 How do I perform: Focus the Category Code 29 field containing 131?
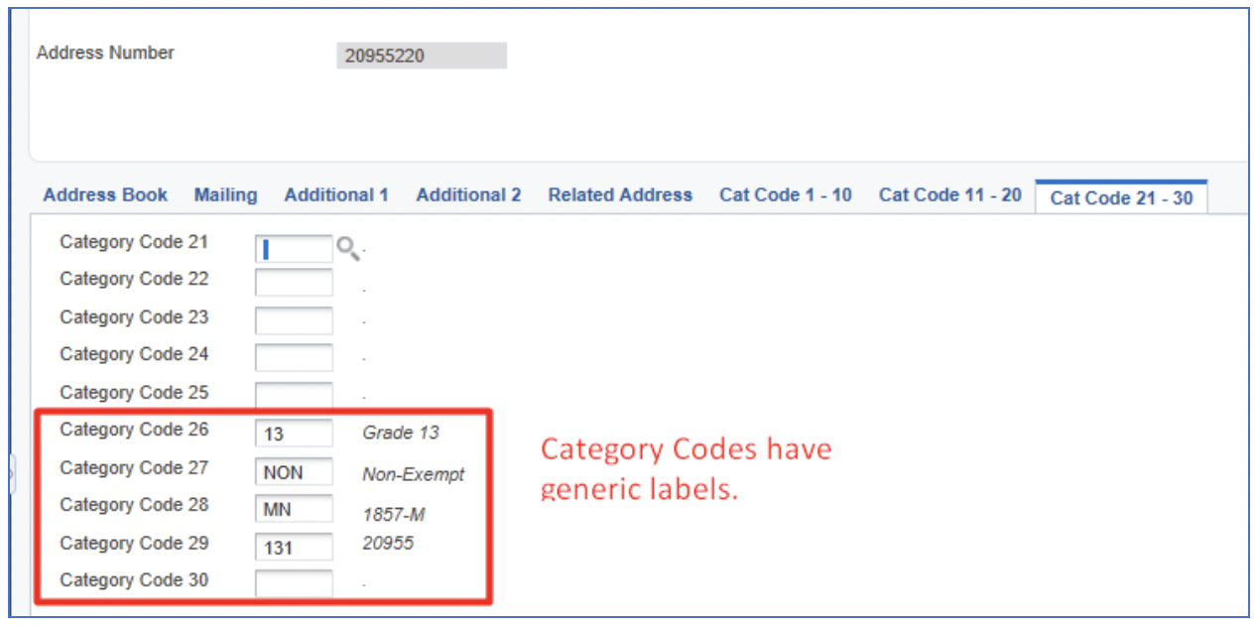(x=294, y=547)
